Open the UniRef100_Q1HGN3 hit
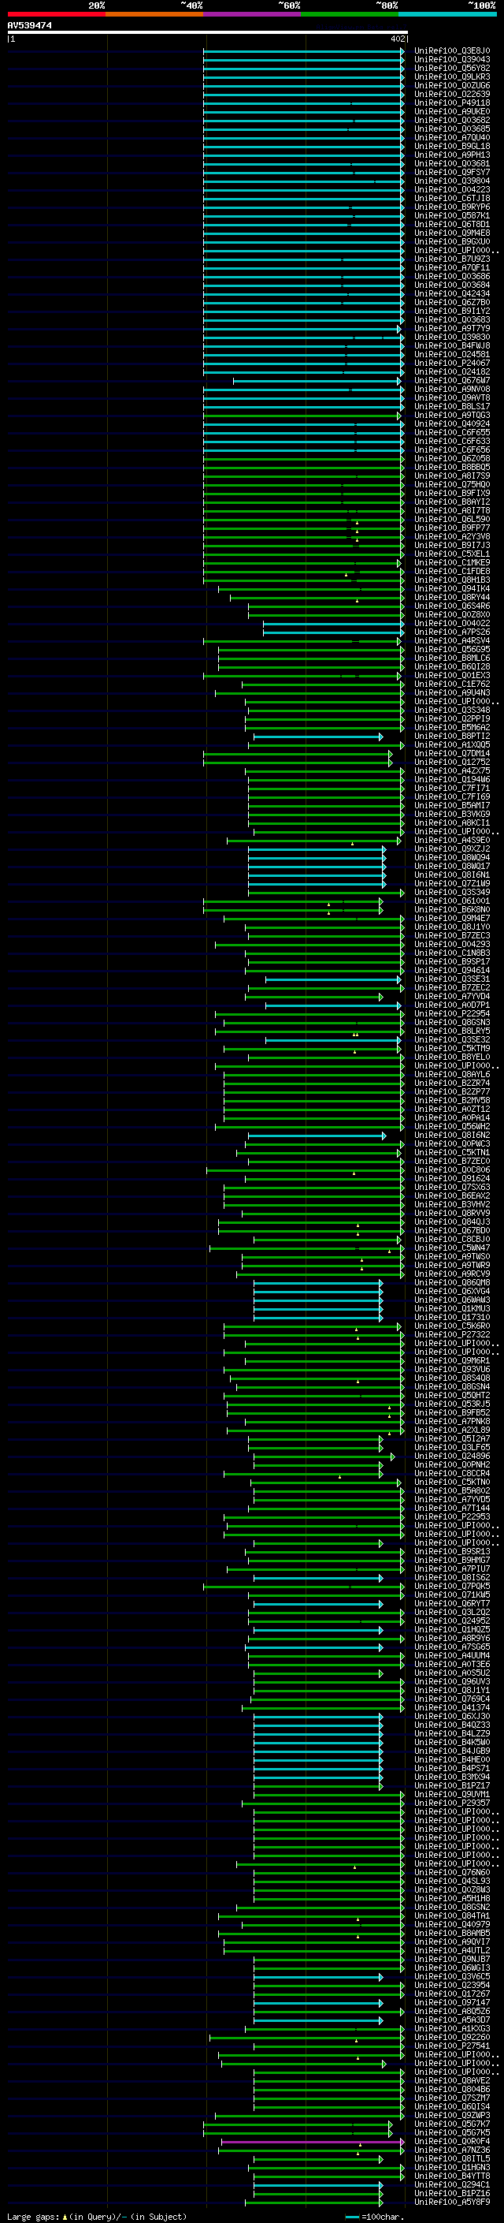Screen dimensions: 504x2223 [x=452, y=2167]
